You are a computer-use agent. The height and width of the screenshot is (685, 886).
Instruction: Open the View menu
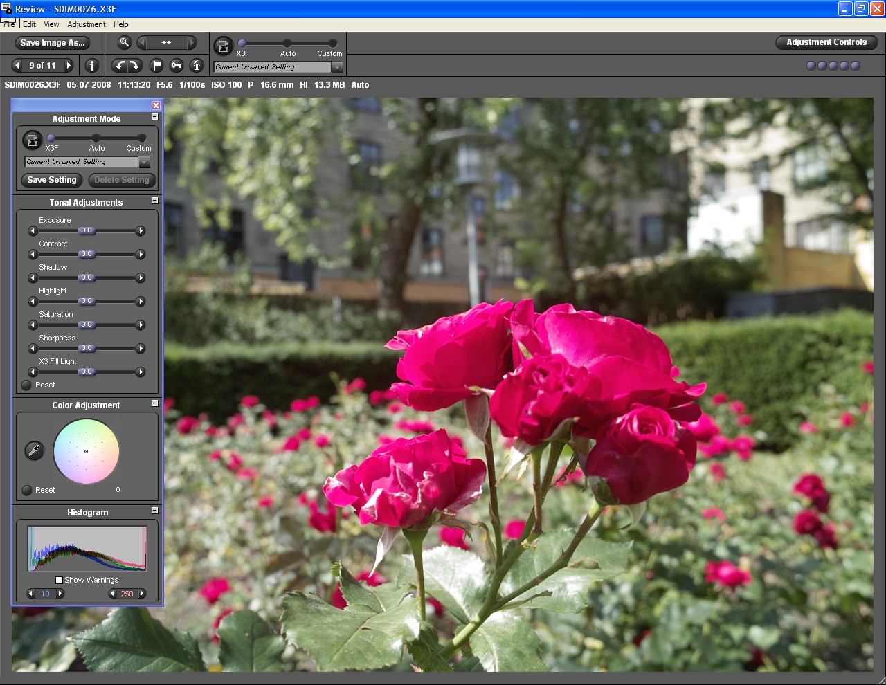pyautogui.click(x=51, y=24)
